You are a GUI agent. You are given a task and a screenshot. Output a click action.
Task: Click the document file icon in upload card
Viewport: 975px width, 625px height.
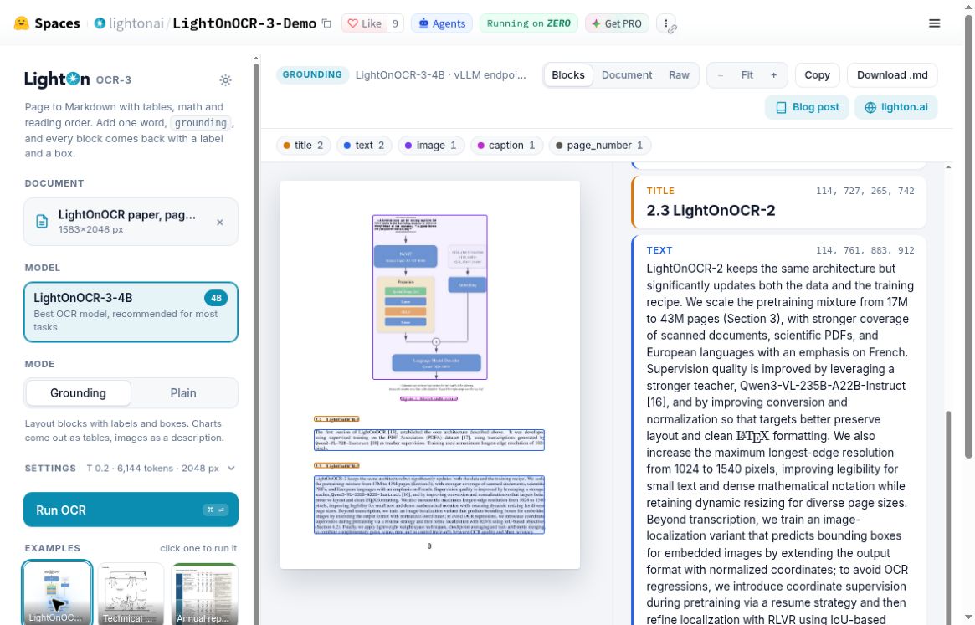(x=42, y=222)
